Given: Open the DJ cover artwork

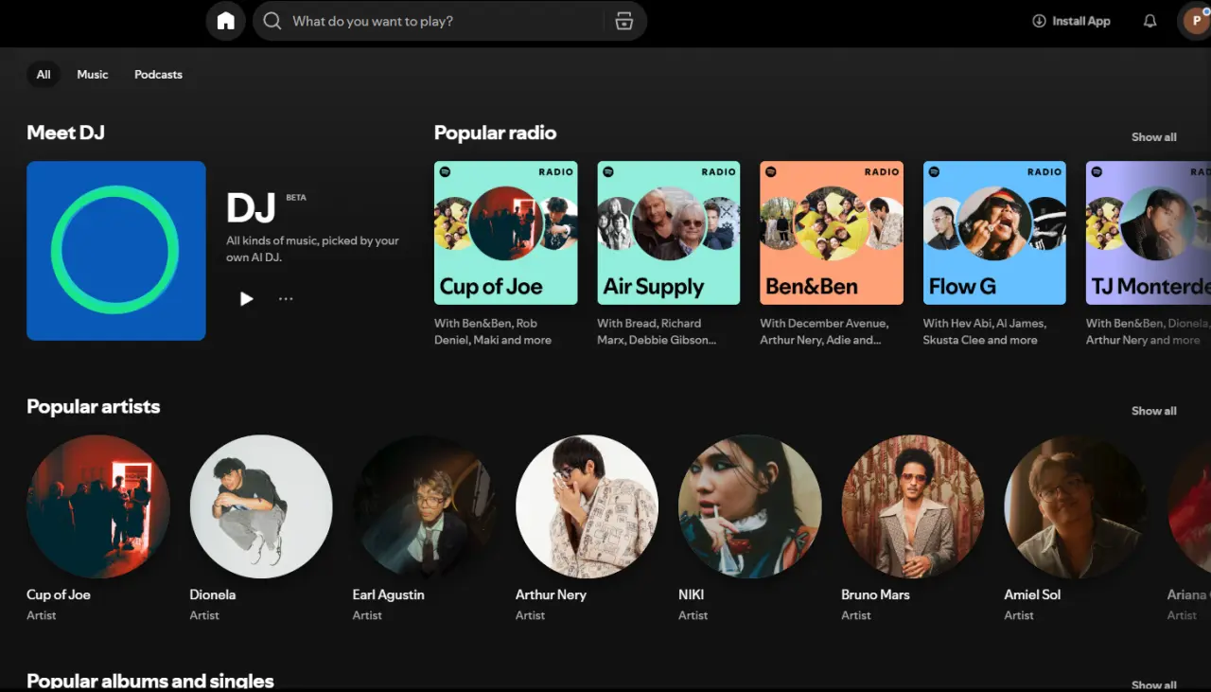Looking at the screenshot, I should coord(116,250).
